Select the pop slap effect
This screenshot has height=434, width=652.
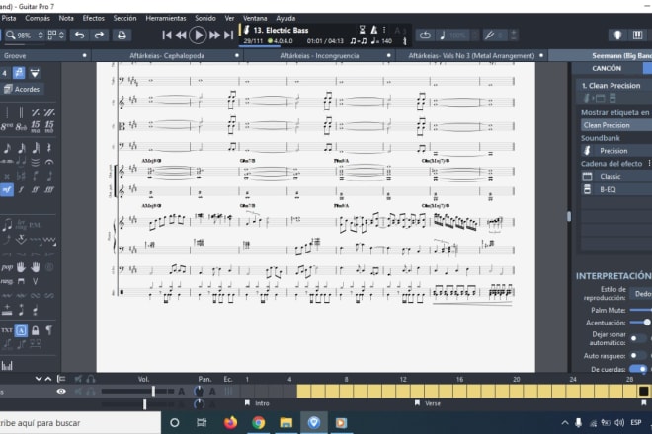click(7, 267)
